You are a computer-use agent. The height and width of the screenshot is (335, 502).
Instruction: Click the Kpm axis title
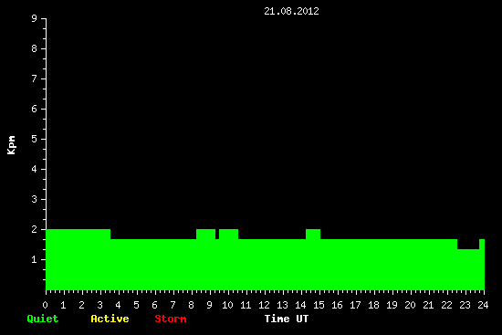tap(12, 145)
